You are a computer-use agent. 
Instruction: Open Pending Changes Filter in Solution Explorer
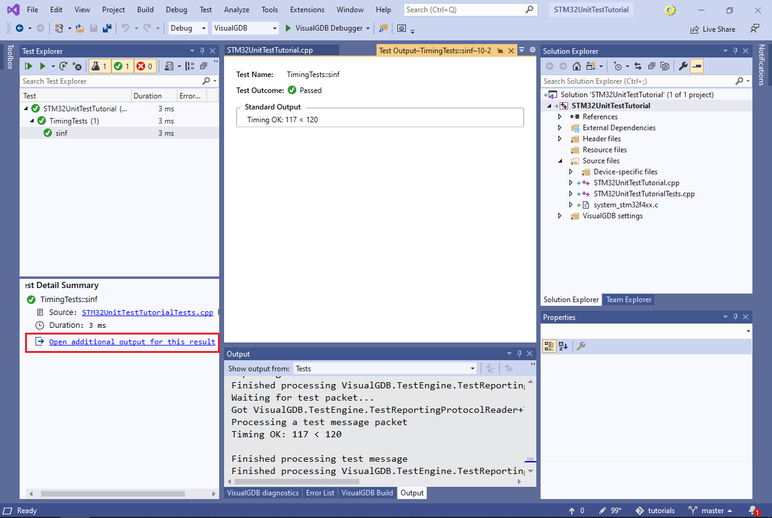click(x=618, y=66)
